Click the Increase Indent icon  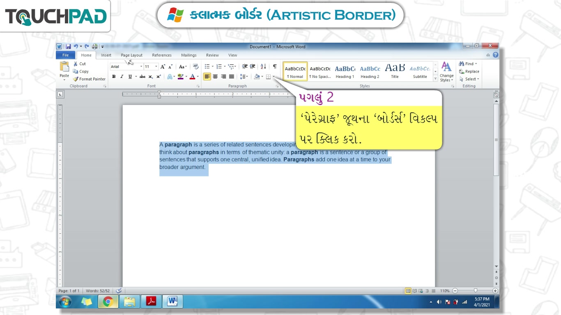pyautogui.click(x=253, y=66)
